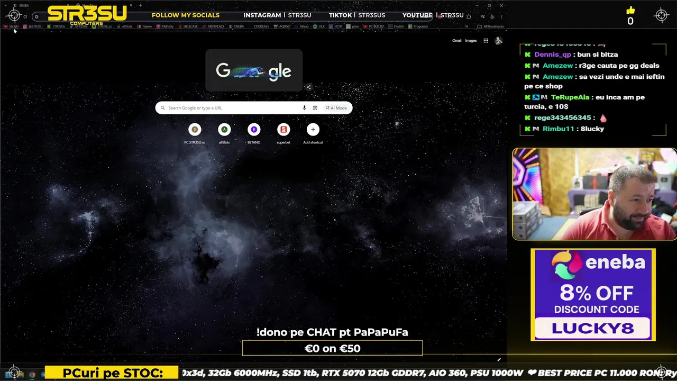Close the ENEBA browser tab
The image size is (677, 381).
68,5
